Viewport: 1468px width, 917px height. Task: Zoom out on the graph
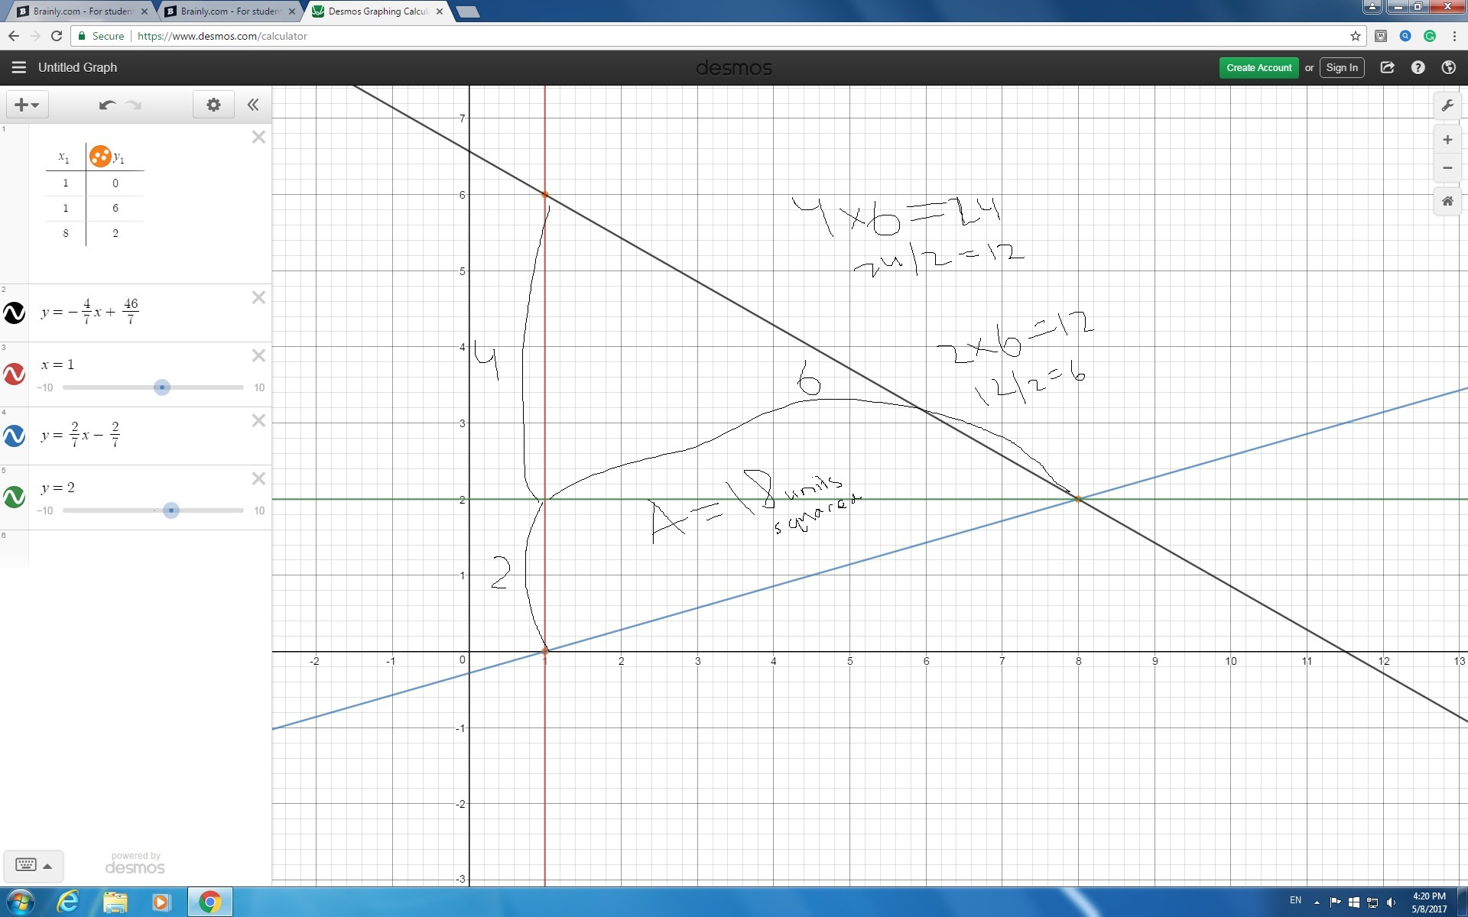pos(1447,168)
